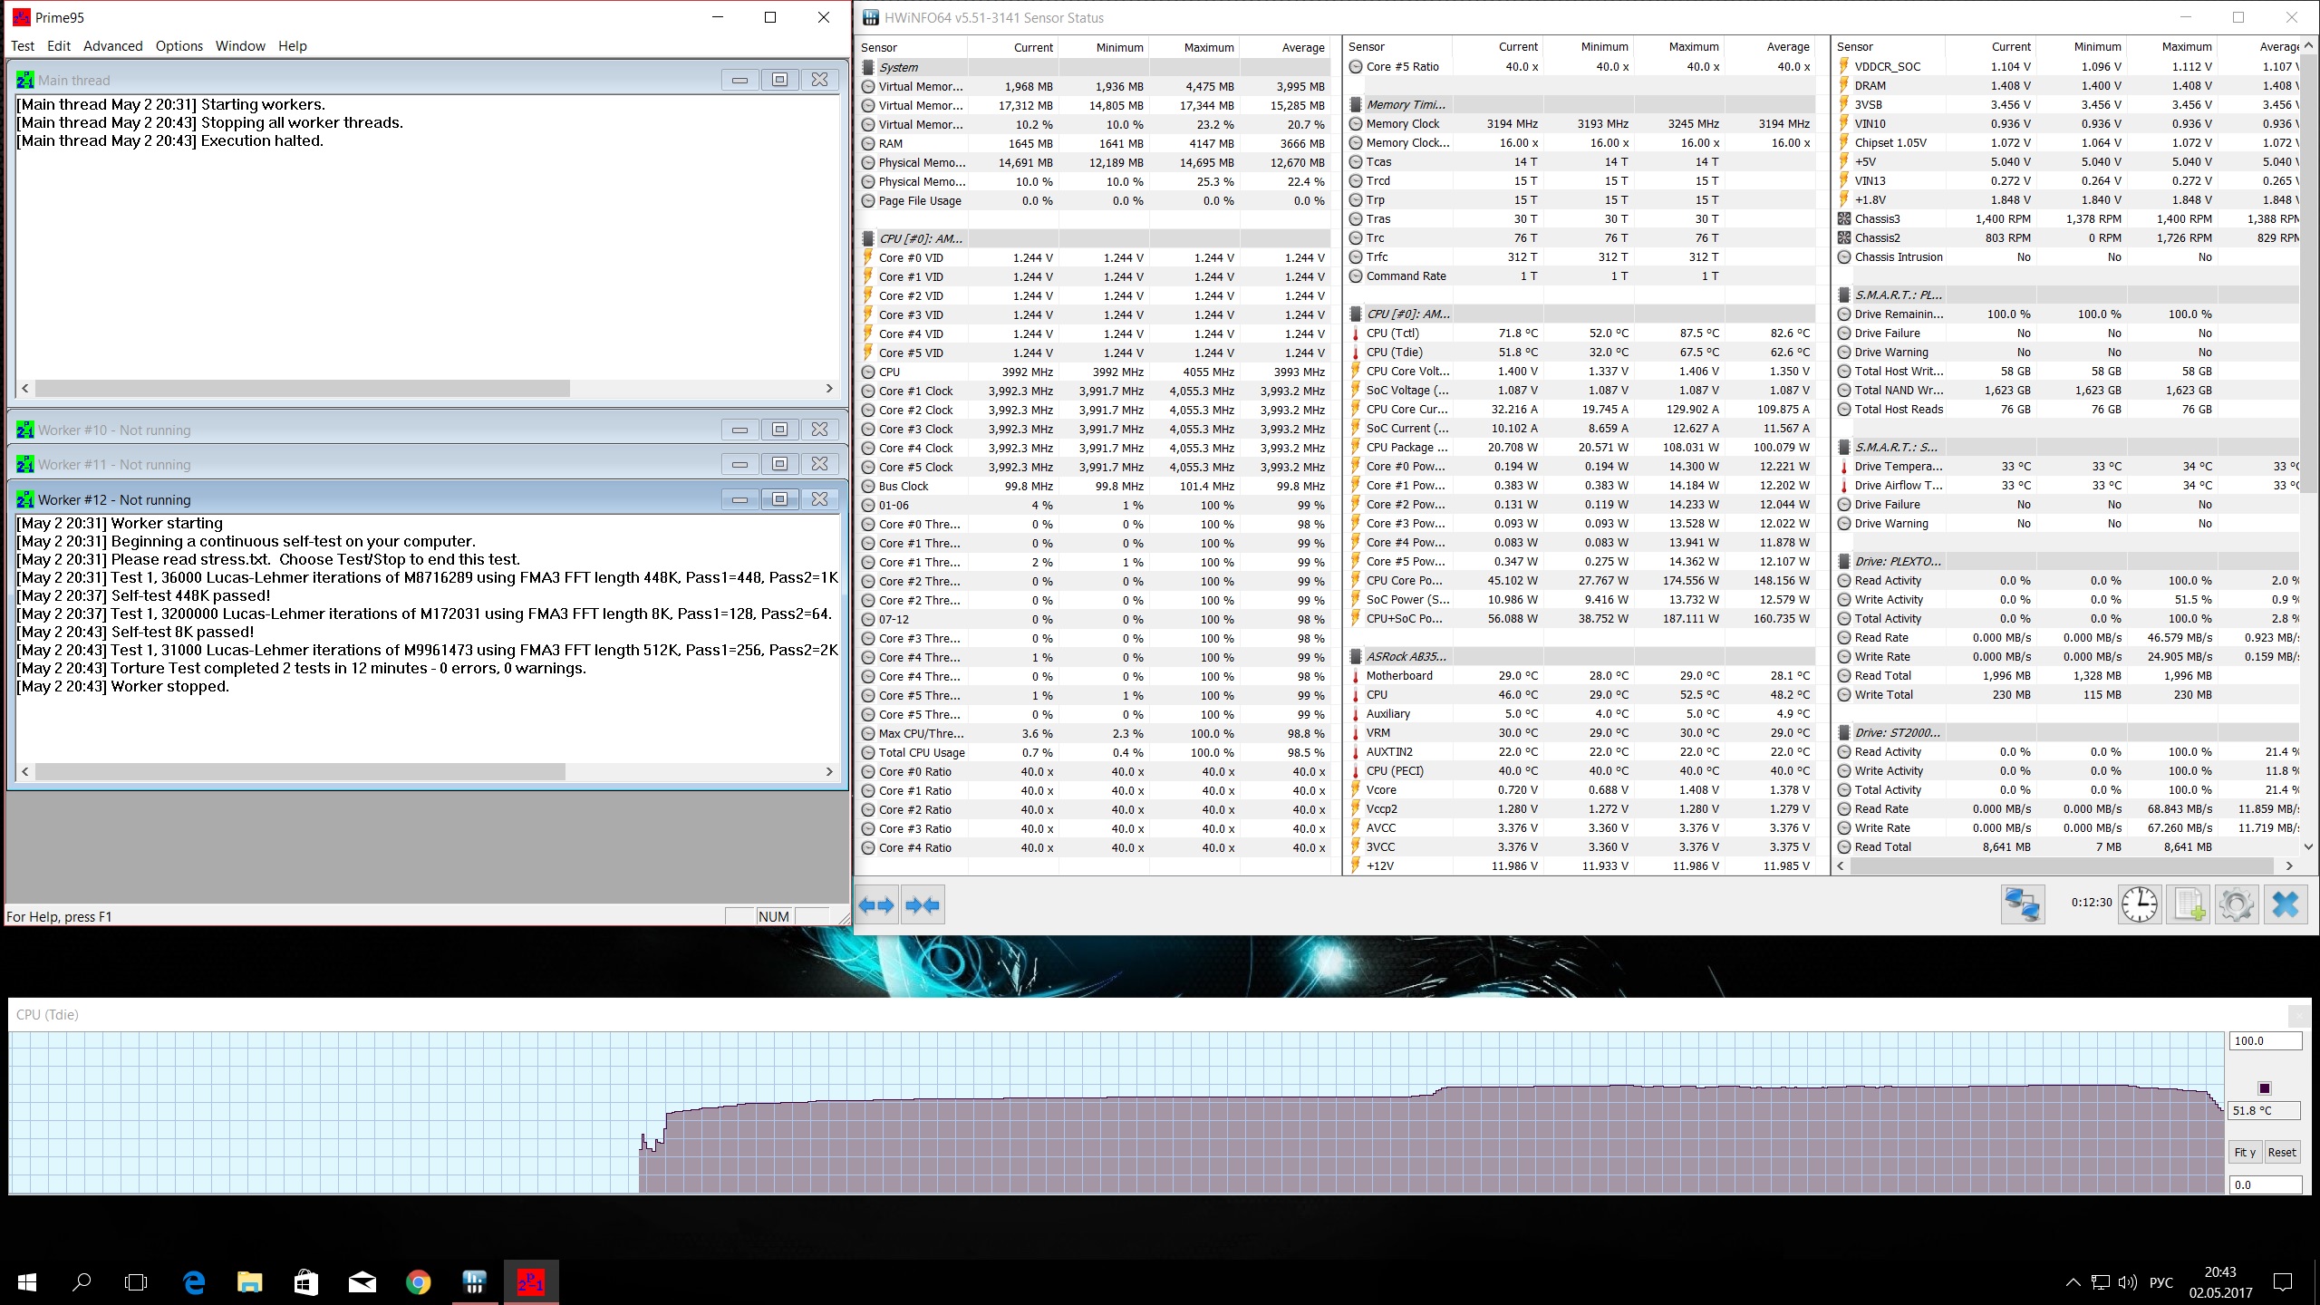Click the graph color swatch square

(x=2265, y=1088)
